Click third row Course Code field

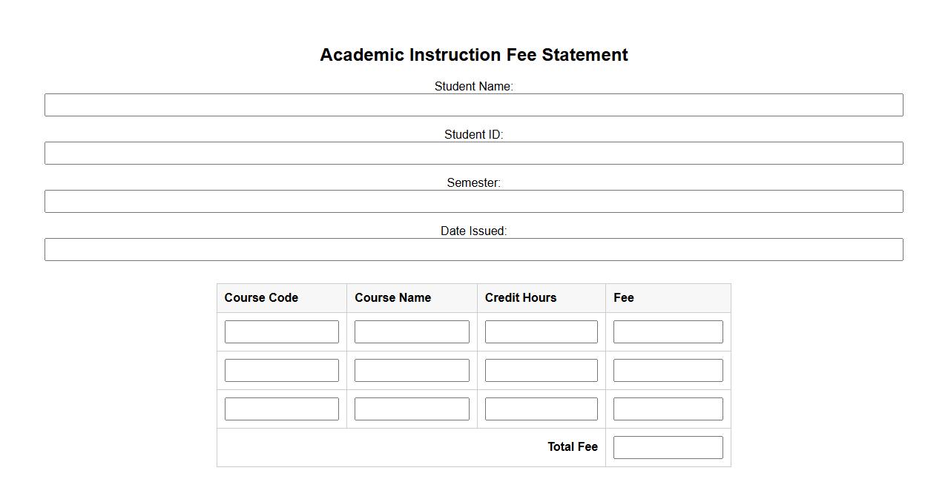(x=282, y=409)
